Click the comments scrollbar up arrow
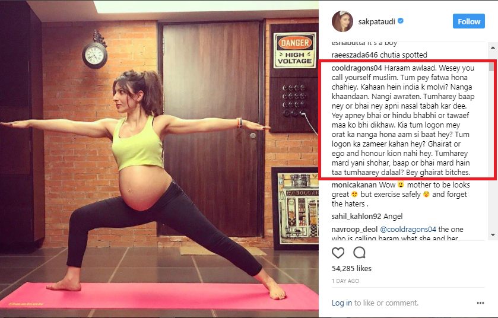 (493, 47)
